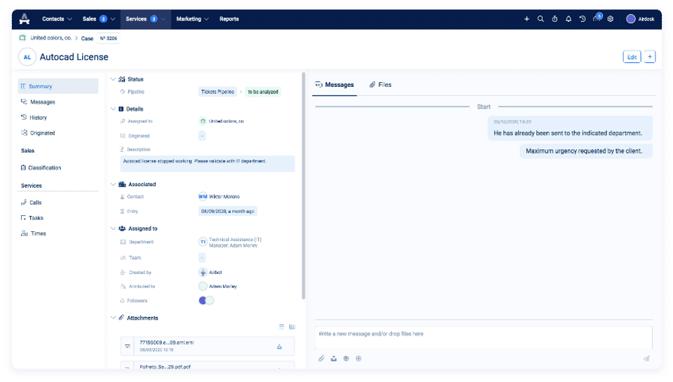The height and width of the screenshot is (382, 673).
Task: Open the United colors, co. breadcrumb link
Action: (50, 38)
